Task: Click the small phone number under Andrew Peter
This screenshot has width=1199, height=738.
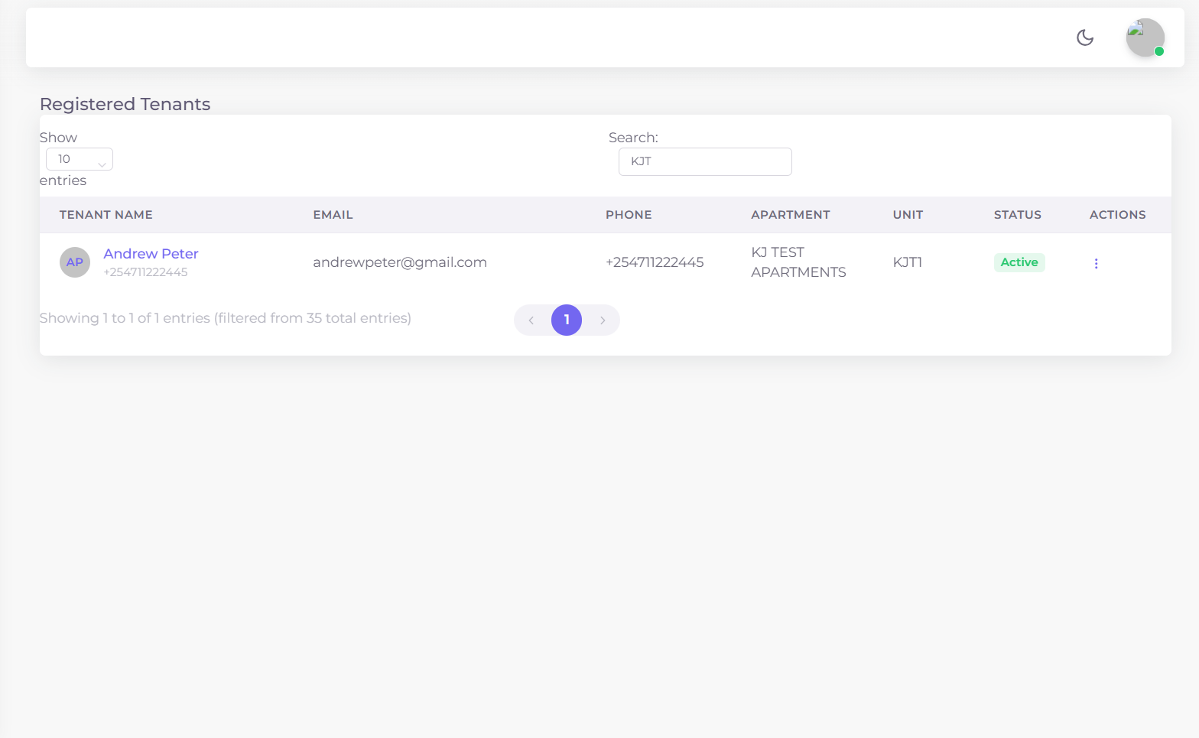Action: (x=145, y=272)
